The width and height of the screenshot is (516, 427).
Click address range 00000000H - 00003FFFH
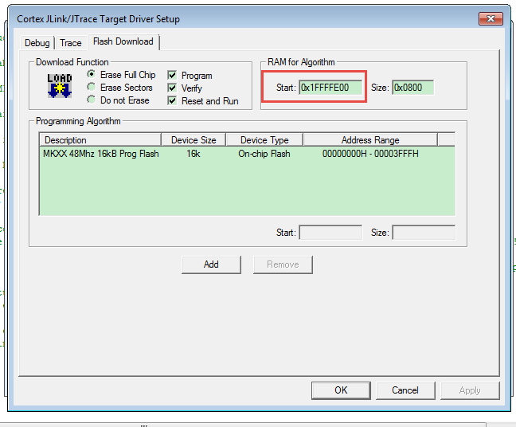(x=370, y=154)
